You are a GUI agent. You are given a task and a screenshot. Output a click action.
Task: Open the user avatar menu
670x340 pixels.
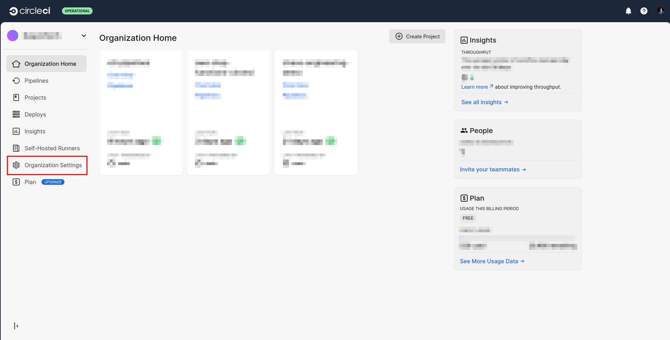[660, 11]
